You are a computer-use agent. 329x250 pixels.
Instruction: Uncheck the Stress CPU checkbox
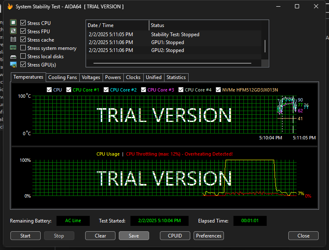click(23, 23)
